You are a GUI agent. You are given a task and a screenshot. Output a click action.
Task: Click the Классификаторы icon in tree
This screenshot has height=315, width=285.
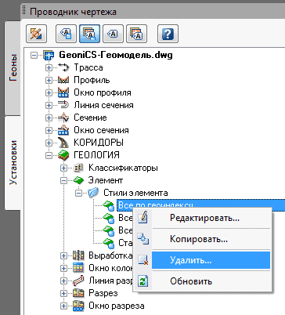pos(78,168)
